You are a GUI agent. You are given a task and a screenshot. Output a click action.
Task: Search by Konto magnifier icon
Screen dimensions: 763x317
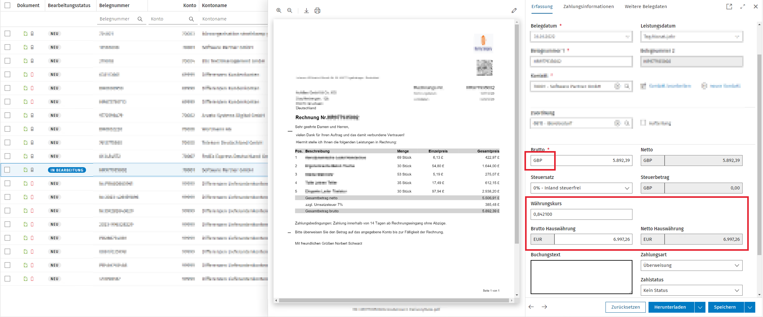pyautogui.click(x=191, y=19)
